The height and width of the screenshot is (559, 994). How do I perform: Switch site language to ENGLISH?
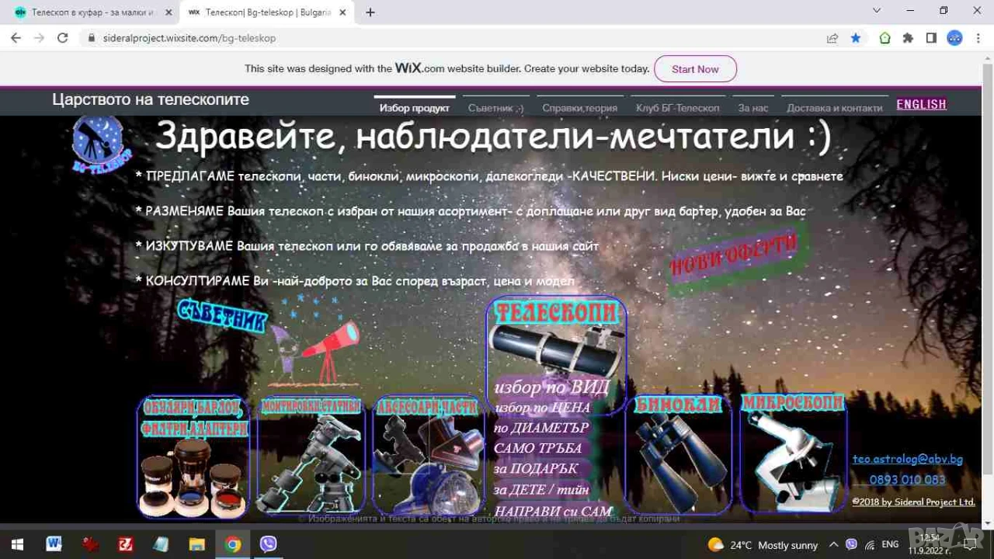click(x=922, y=104)
